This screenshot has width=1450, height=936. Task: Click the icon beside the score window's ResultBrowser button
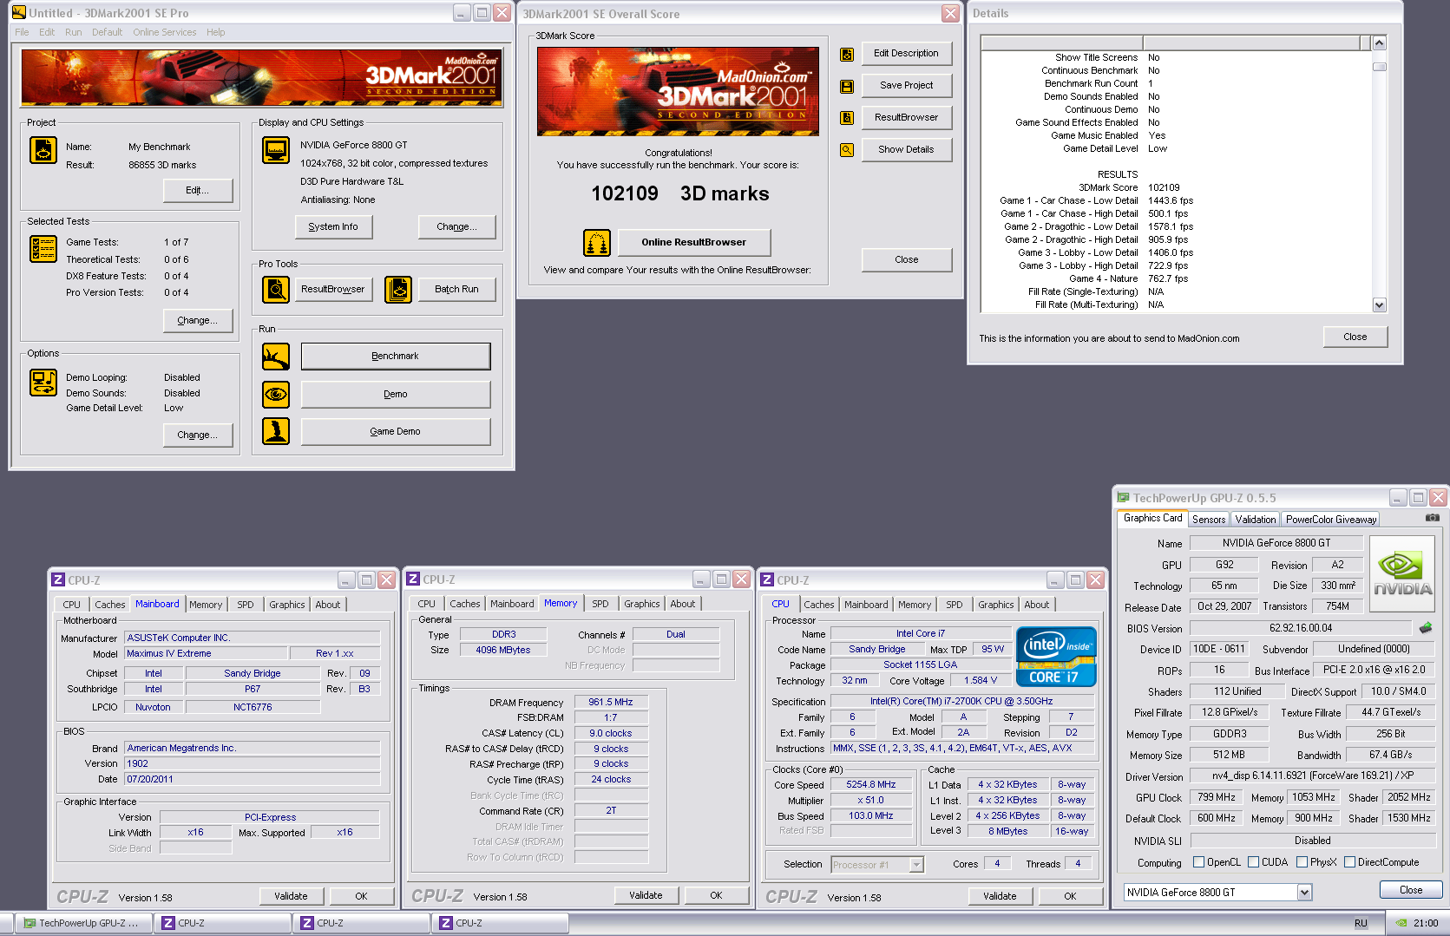point(847,118)
